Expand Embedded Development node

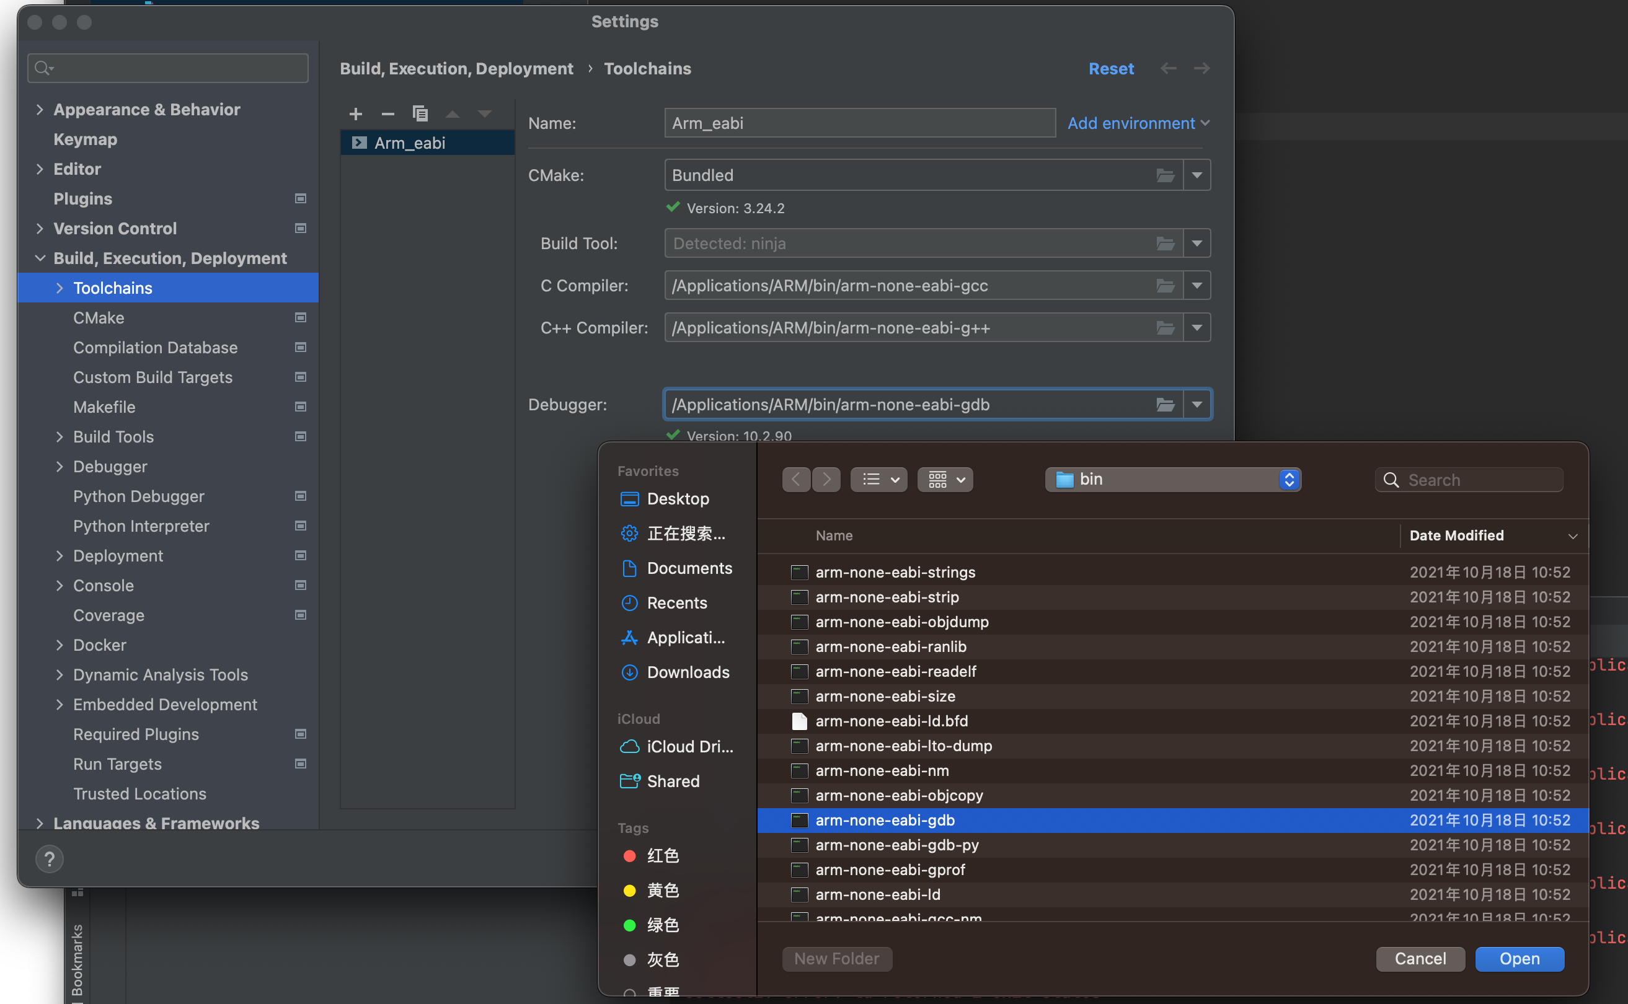click(x=60, y=705)
